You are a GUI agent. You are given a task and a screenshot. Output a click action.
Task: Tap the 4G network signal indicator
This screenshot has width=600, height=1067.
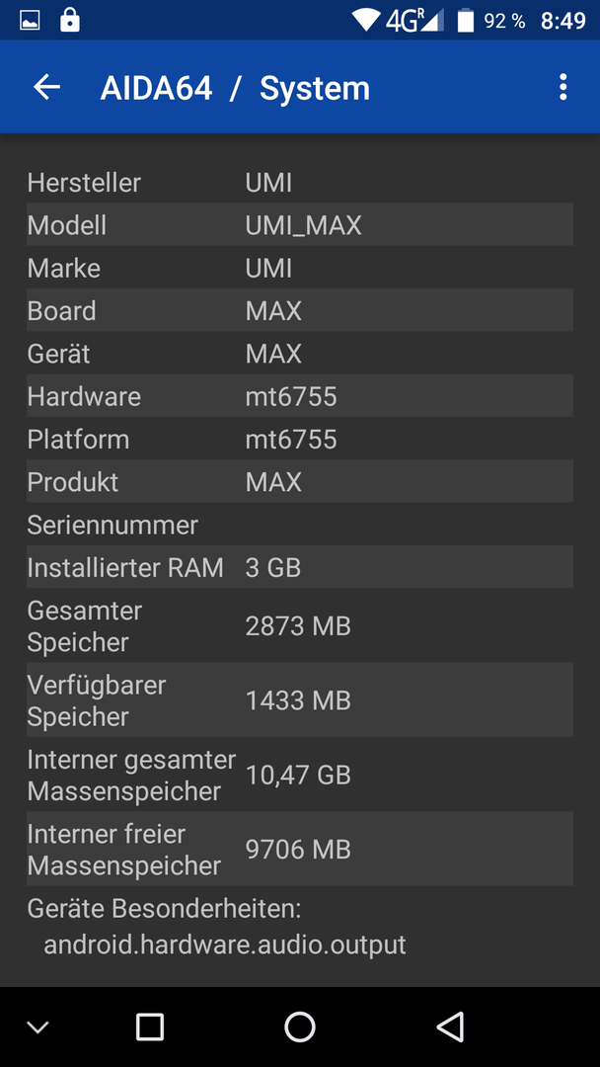click(x=414, y=21)
